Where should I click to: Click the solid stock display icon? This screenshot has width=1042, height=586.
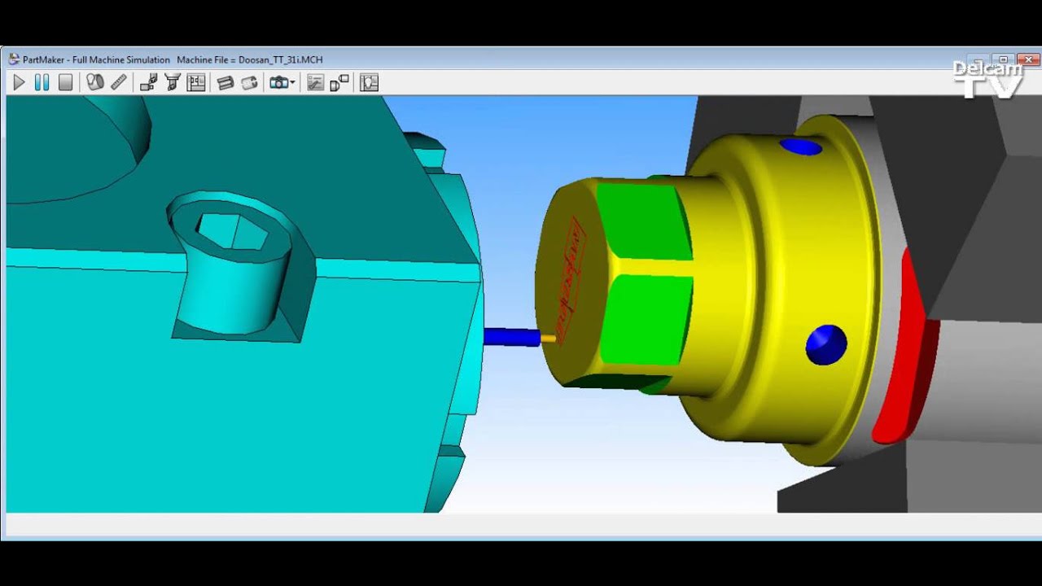225,82
